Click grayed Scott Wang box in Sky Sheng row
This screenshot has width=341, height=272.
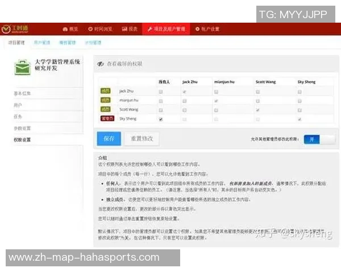click(x=257, y=120)
